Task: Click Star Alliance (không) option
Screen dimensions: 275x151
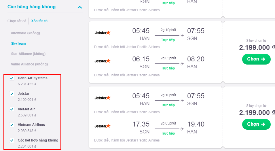Action: pyautogui.click(x=28, y=54)
